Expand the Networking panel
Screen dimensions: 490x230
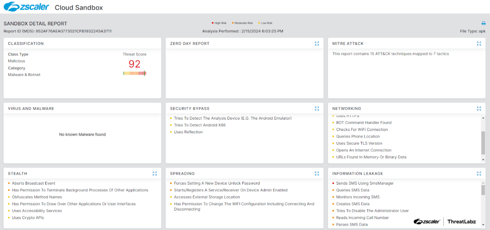click(479, 108)
